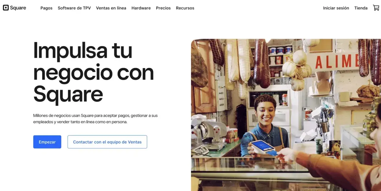This screenshot has width=381, height=191.
Task: Click the blue Empezar button
Action: [47, 142]
